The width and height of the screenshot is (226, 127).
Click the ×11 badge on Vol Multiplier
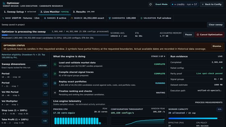(x=45, y=103)
